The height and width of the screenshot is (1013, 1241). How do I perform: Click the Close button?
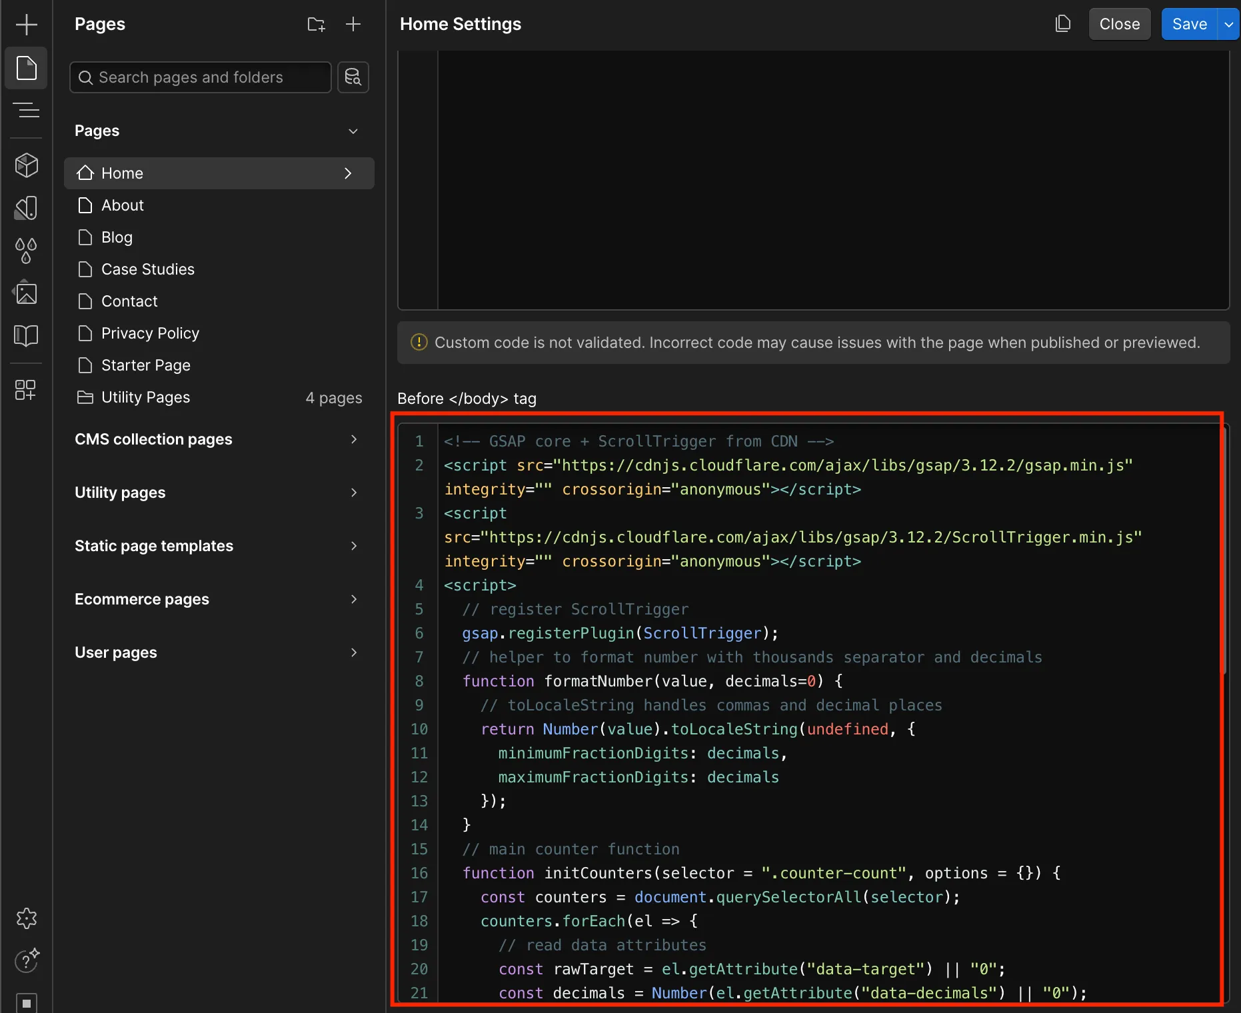1119,24
